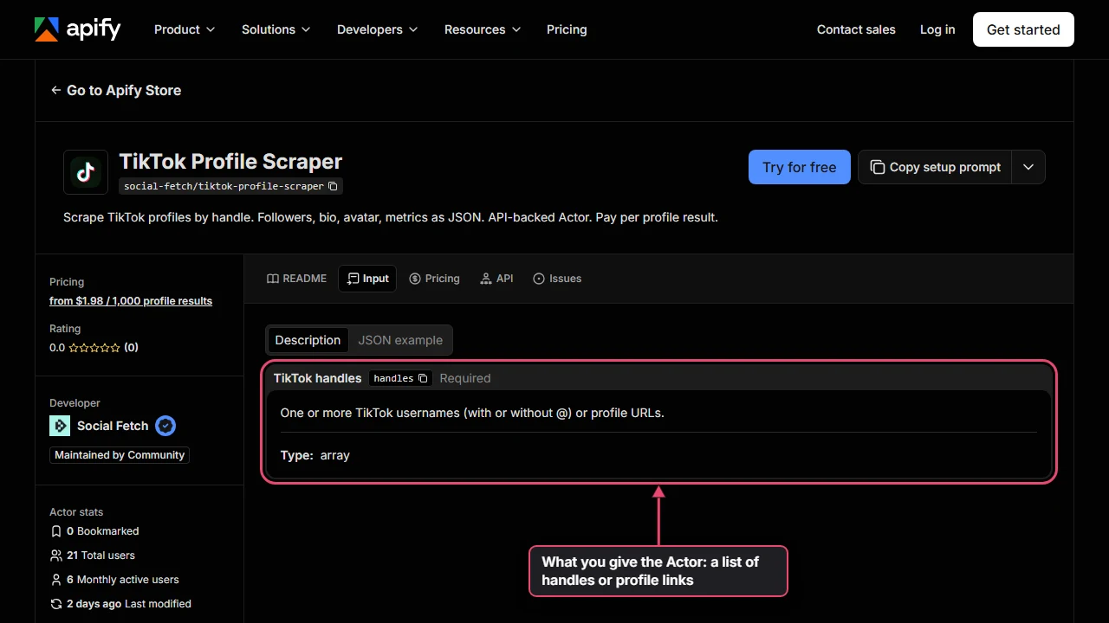Viewport: 1109px width, 623px height.
Task: Switch to the API tab
Action: pyautogui.click(x=496, y=279)
